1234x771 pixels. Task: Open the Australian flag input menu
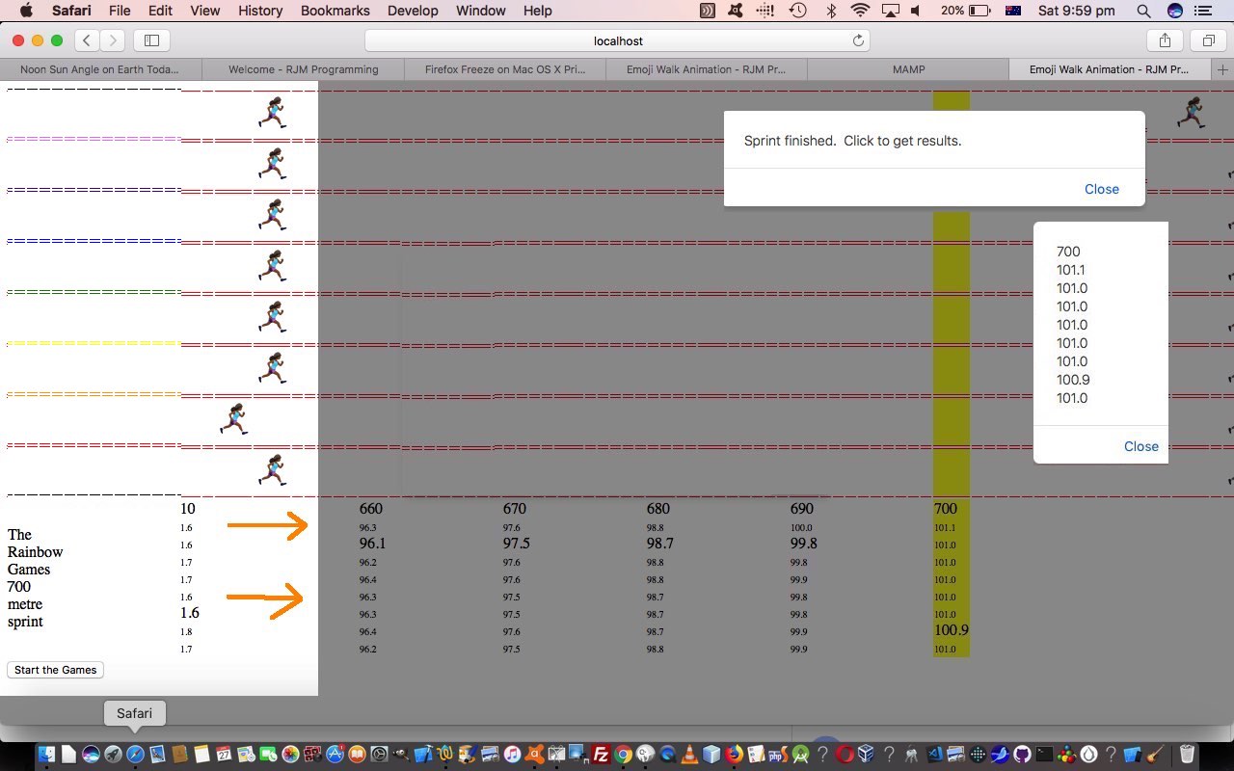[1012, 11]
